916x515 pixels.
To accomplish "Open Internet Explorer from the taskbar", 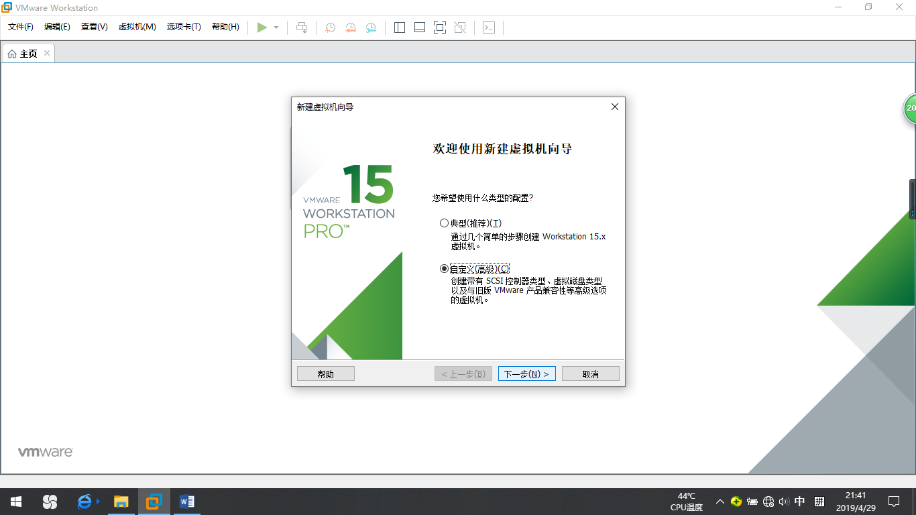I will tap(84, 502).
